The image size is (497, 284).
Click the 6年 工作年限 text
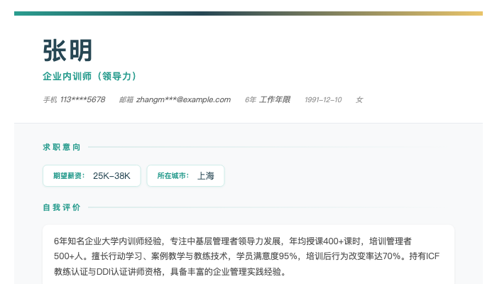(268, 99)
